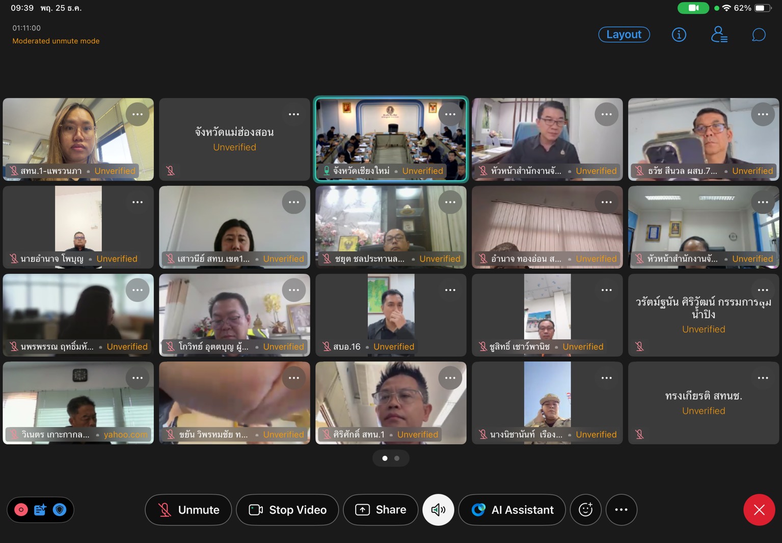Tap the speaker audio output icon
This screenshot has height=543, width=782.
pyautogui.click(x=438, y=509)
